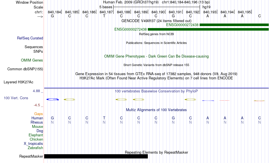Viewport: 269px width, 163px height.
Task: Click the Chicken species row label
Action: [x=36, y=139]
